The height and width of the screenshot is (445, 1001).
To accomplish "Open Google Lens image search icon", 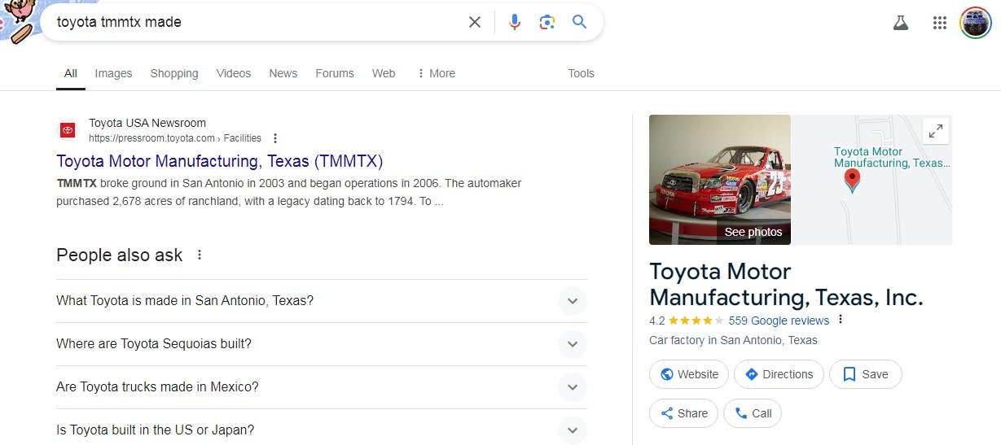I will (x=547, y=22).
